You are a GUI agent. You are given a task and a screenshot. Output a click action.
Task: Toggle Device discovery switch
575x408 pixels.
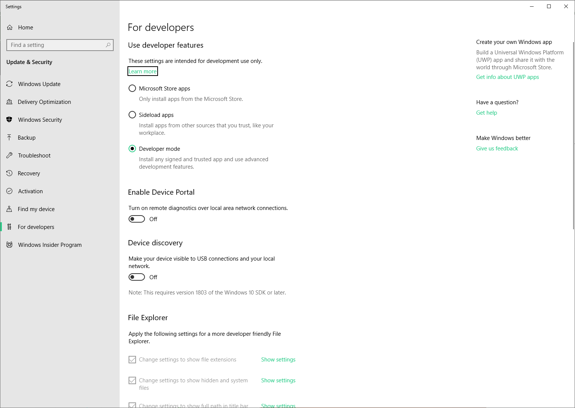click(137, 277)
